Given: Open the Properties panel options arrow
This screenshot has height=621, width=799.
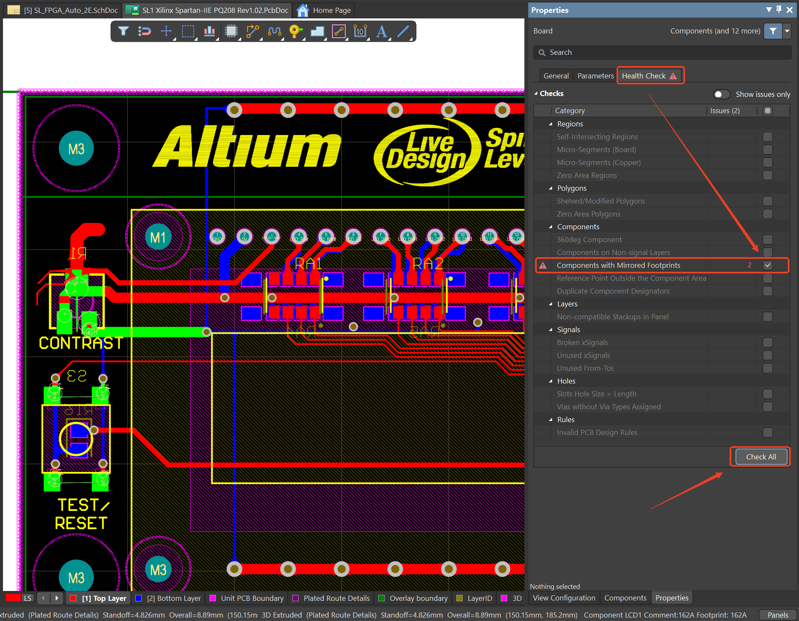Looking at the screenshot, I should (769, 9).
